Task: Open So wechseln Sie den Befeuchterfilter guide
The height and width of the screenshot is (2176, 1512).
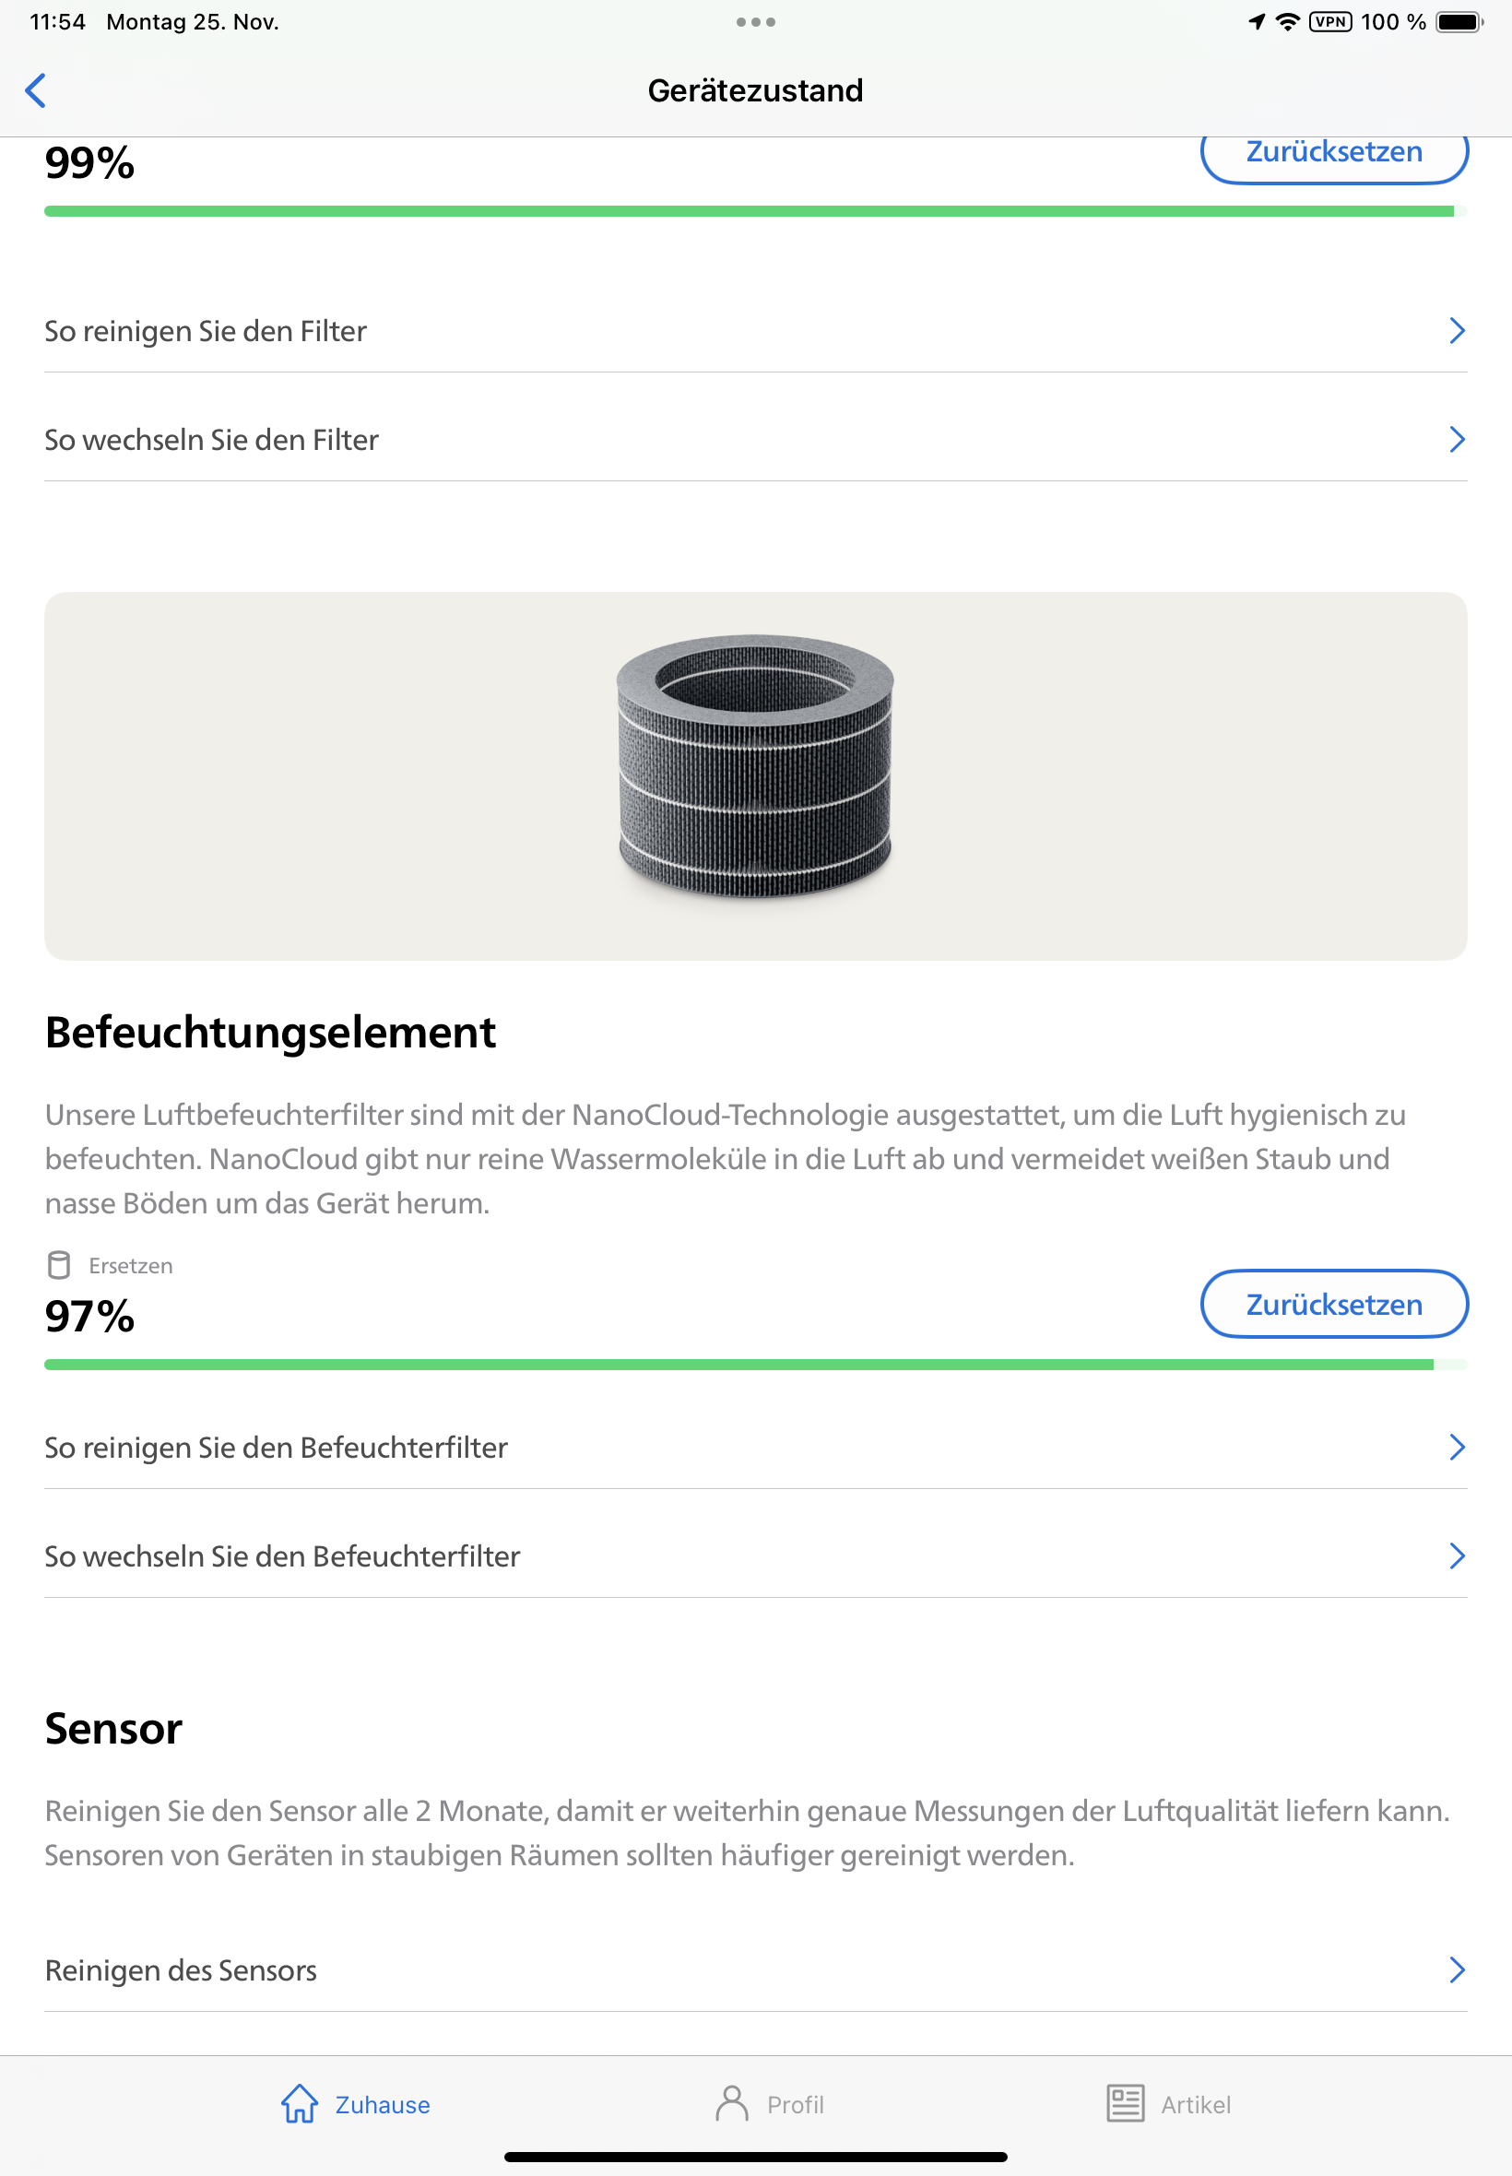Action: click(282, 1556)
